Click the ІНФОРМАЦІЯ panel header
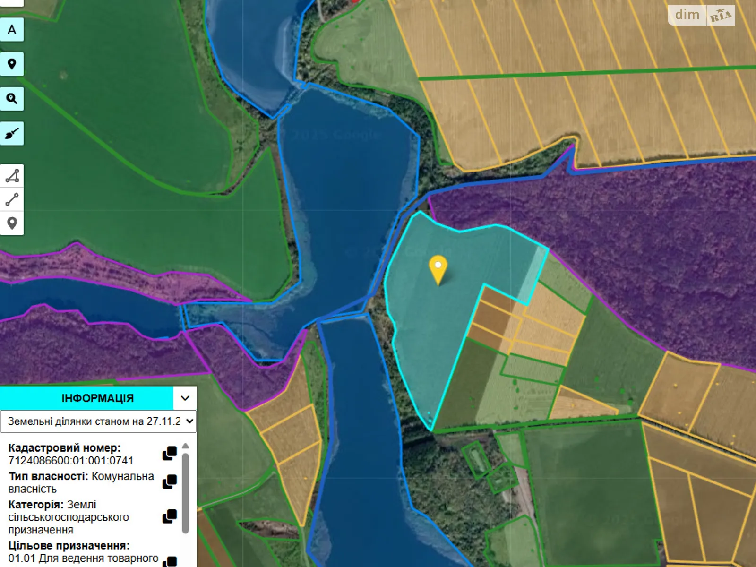The width and height of the screenshot is (756, 567). click(87, 398)
